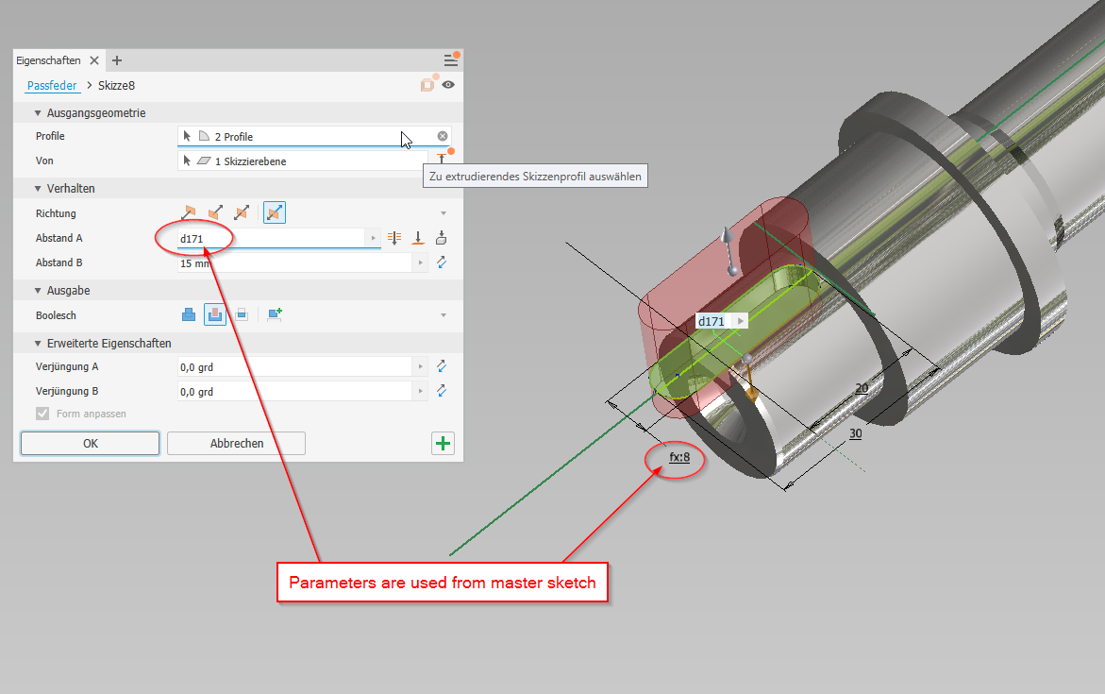Toggle the preview cube icon near the eye
This screenshot has height=694, width=1105.
pyautogui.click(x=427, y=85)
